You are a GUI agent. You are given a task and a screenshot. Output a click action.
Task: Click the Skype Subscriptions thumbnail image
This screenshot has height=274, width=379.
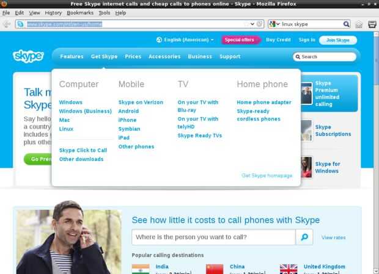(x=307, y=131)
